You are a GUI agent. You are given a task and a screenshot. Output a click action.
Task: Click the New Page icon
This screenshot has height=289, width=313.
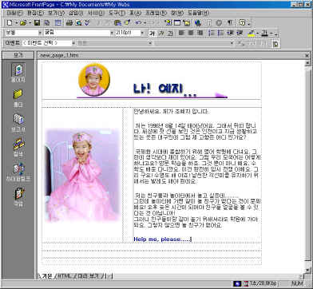(9, 23)
